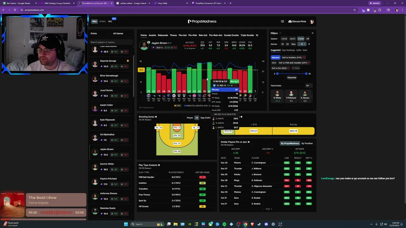Select season 25/26 filter
406x228 pixels.
click(301, 39)
